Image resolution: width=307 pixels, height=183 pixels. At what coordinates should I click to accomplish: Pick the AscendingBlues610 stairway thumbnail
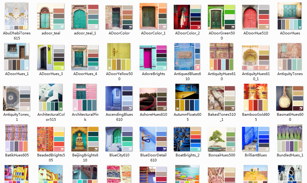pos(119,98)
